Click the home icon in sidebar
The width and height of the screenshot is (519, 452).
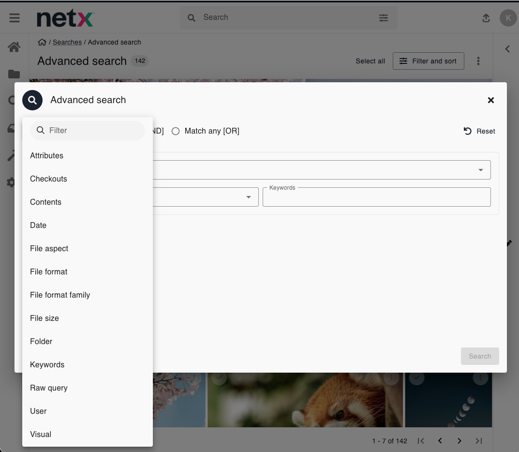[x=14, y=47]
